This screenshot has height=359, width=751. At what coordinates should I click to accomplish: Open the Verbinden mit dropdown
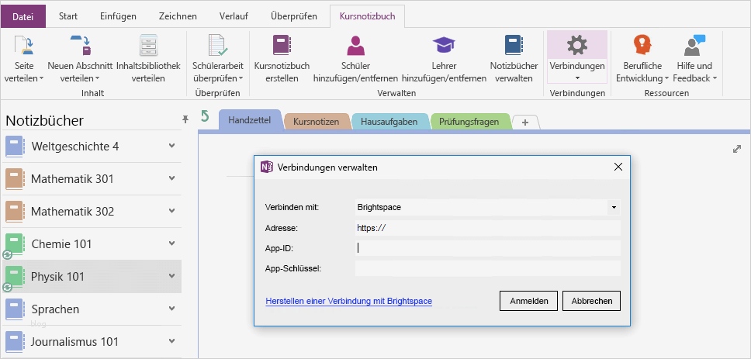[x=614, y=207]
